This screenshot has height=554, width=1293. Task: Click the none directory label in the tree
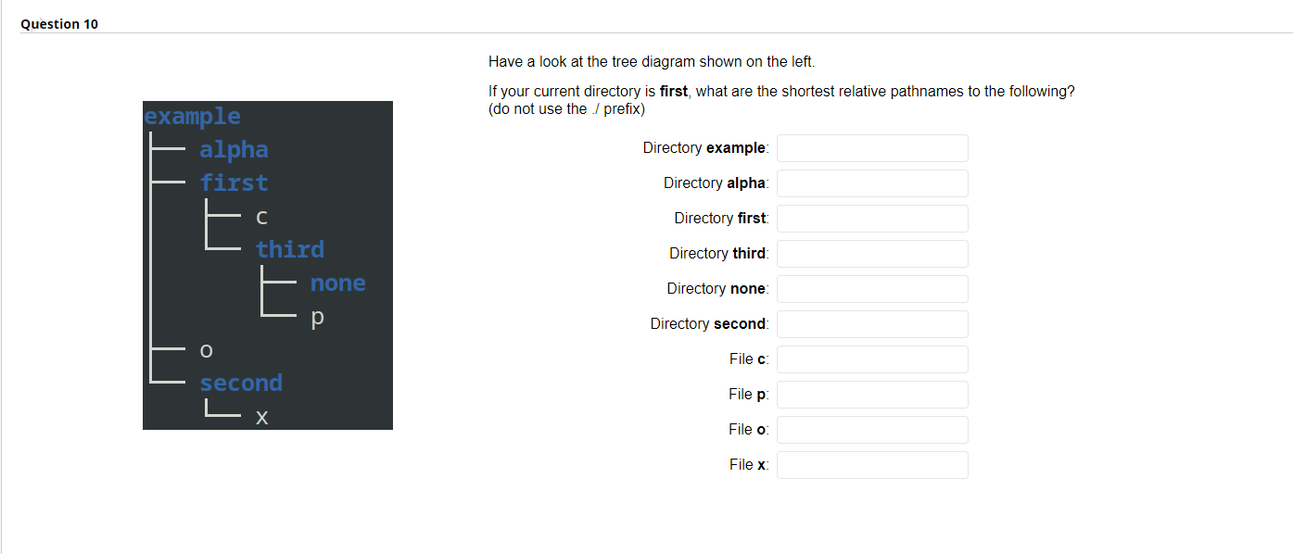coord(337,283)
